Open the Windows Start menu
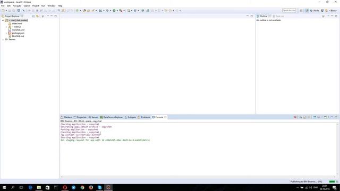This screenshot has height=191, width=340. pyautogui.click(x=4, y=187)
